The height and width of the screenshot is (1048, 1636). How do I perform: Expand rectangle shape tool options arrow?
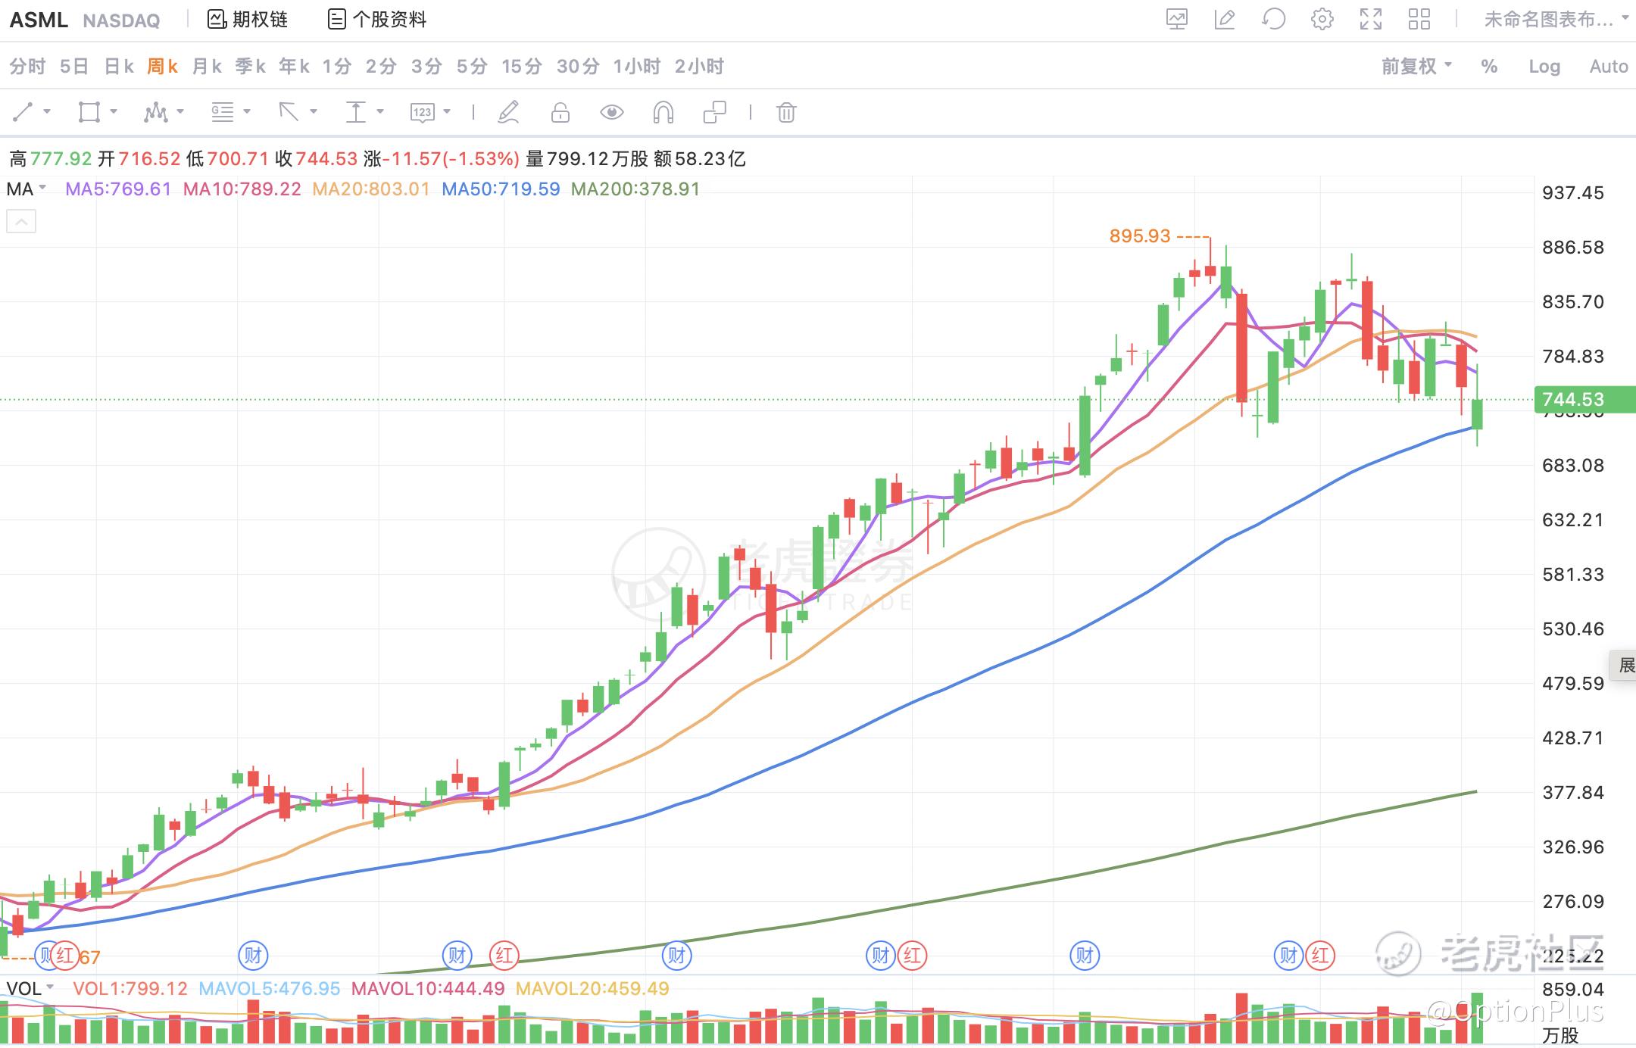114,112
